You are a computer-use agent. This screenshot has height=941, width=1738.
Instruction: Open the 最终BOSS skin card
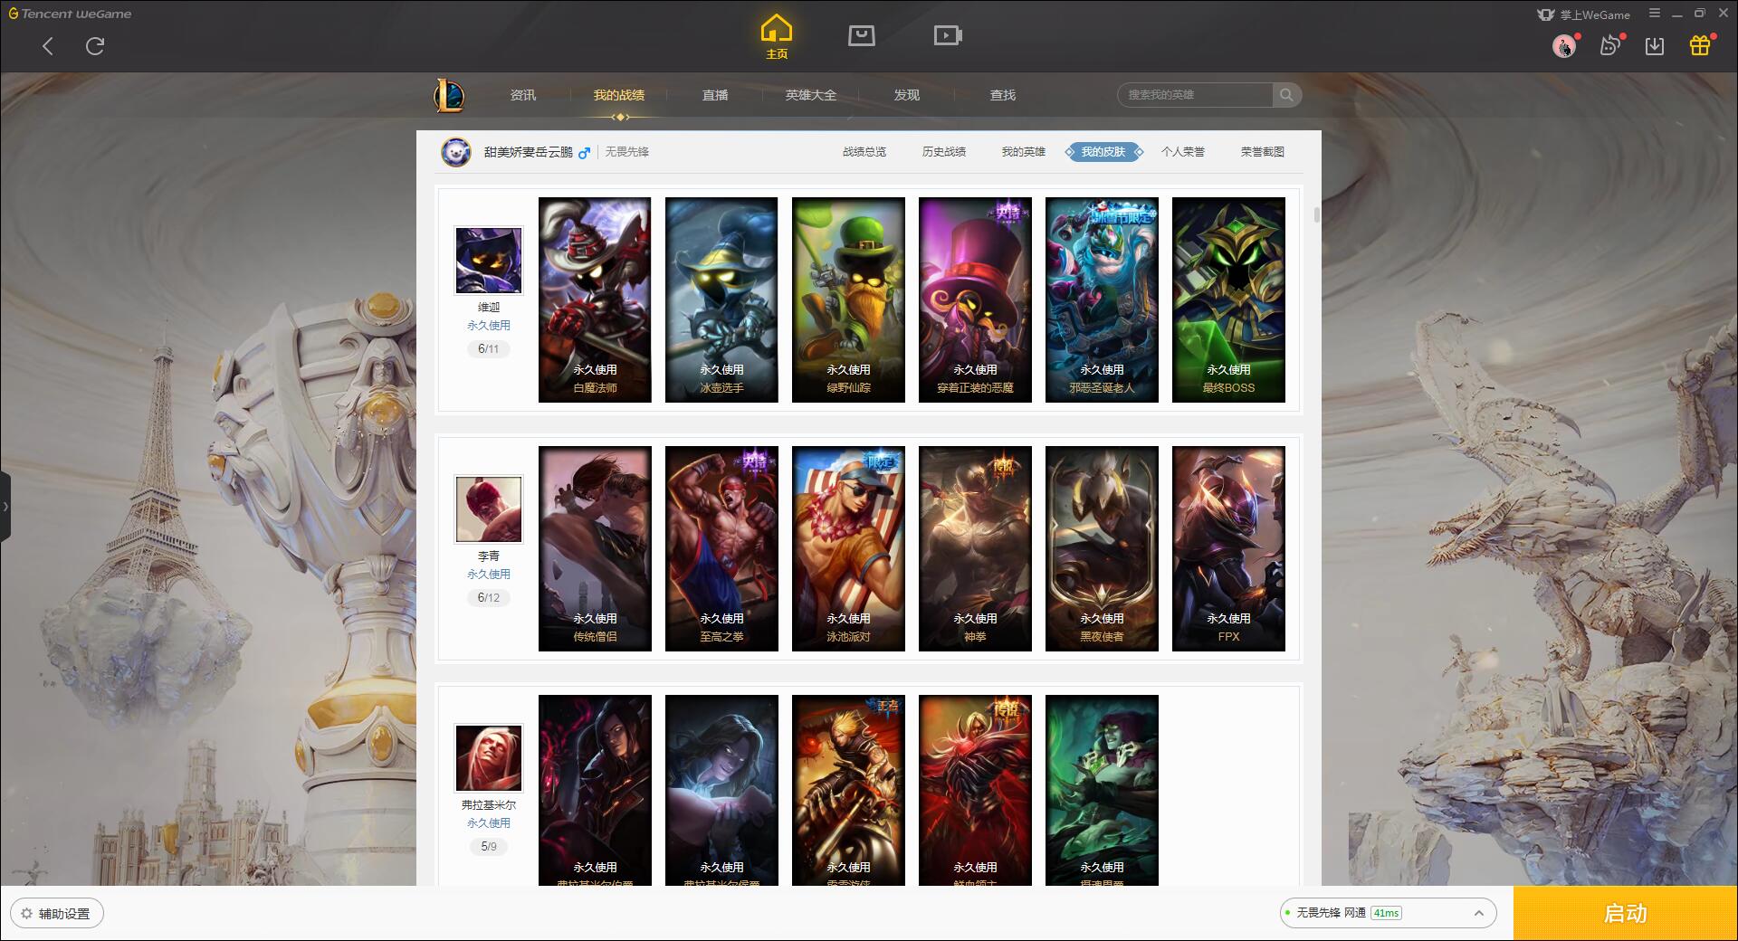(1228, 299)
